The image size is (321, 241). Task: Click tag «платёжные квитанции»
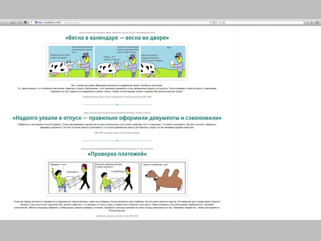(x=132, y=97)
